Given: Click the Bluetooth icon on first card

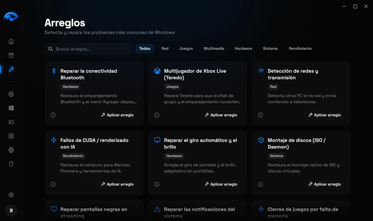Looking at the screenshot, I should tap(54, 71).
